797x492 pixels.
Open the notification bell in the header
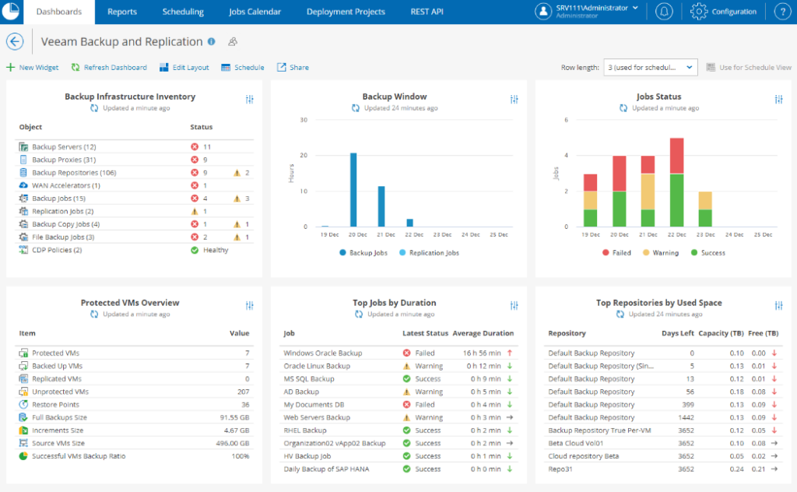(664, 11)
